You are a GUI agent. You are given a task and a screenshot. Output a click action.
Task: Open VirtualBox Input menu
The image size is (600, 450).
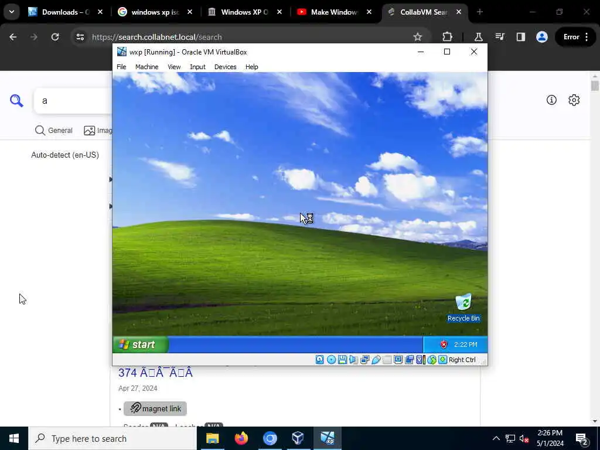pos(197,67)
